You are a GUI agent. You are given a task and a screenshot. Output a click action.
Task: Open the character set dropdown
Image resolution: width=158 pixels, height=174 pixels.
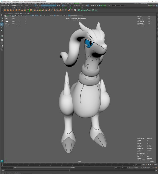coord(147,168)
